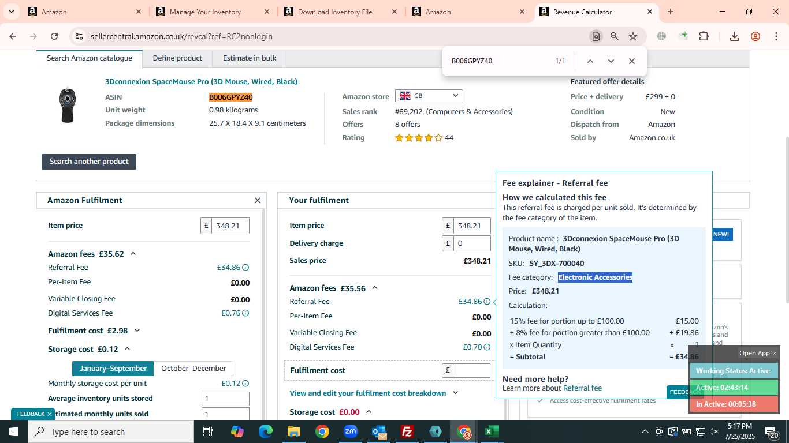Close the find-in-page bar
This screenshot has width=789, height=443.
point(631,61)
